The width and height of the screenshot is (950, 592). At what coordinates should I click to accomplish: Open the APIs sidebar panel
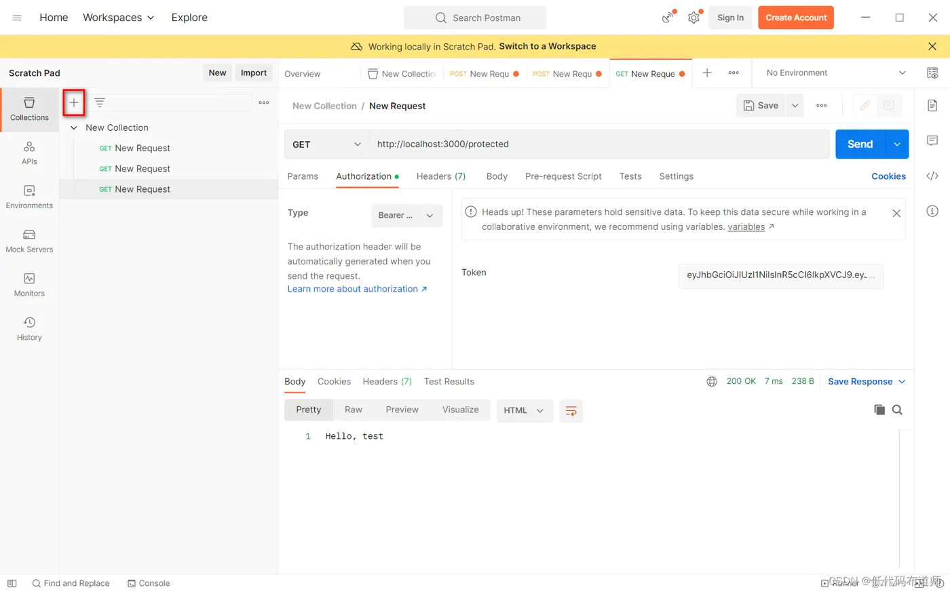pyautogui.click(x=29, y=153)
